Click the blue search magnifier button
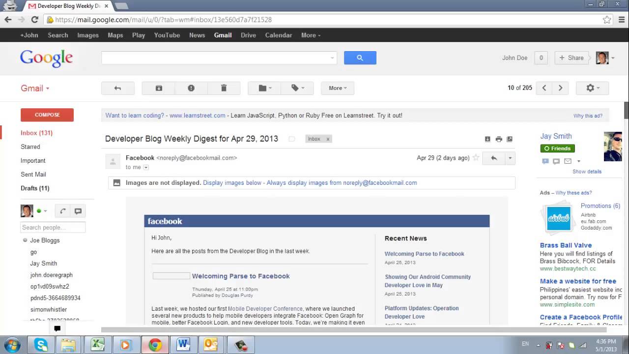The height and width of the screenshot is (354, 629). point(360,58)
